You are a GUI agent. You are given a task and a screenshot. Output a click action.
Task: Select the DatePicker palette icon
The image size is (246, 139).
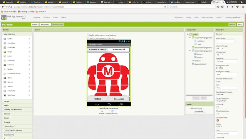tap(5, 48)
